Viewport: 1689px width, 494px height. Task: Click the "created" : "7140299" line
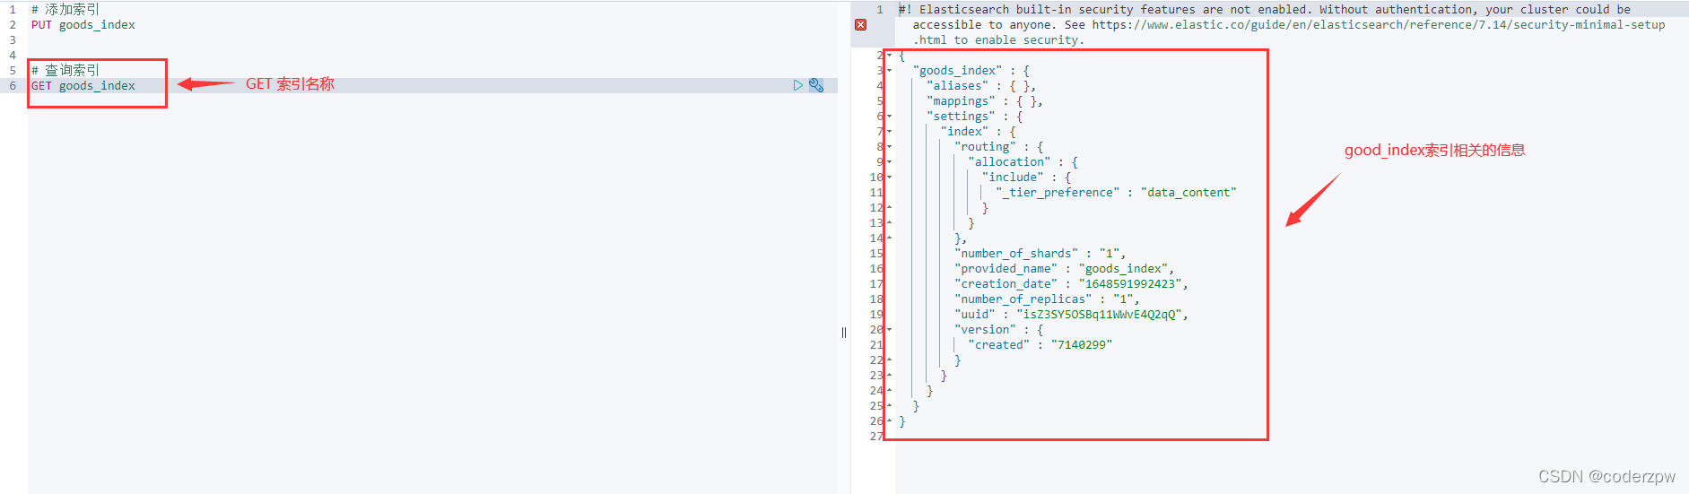(x=1040, y=345)
